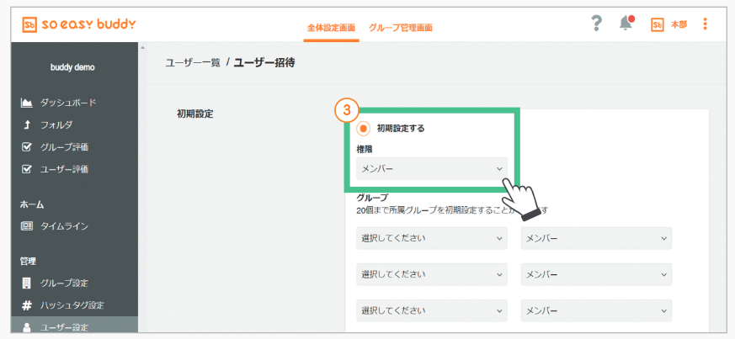This screenshot has width=735, height=339.
Task: Go back to ユーザー一覧 breadcrumb
Action: [193, 63]
